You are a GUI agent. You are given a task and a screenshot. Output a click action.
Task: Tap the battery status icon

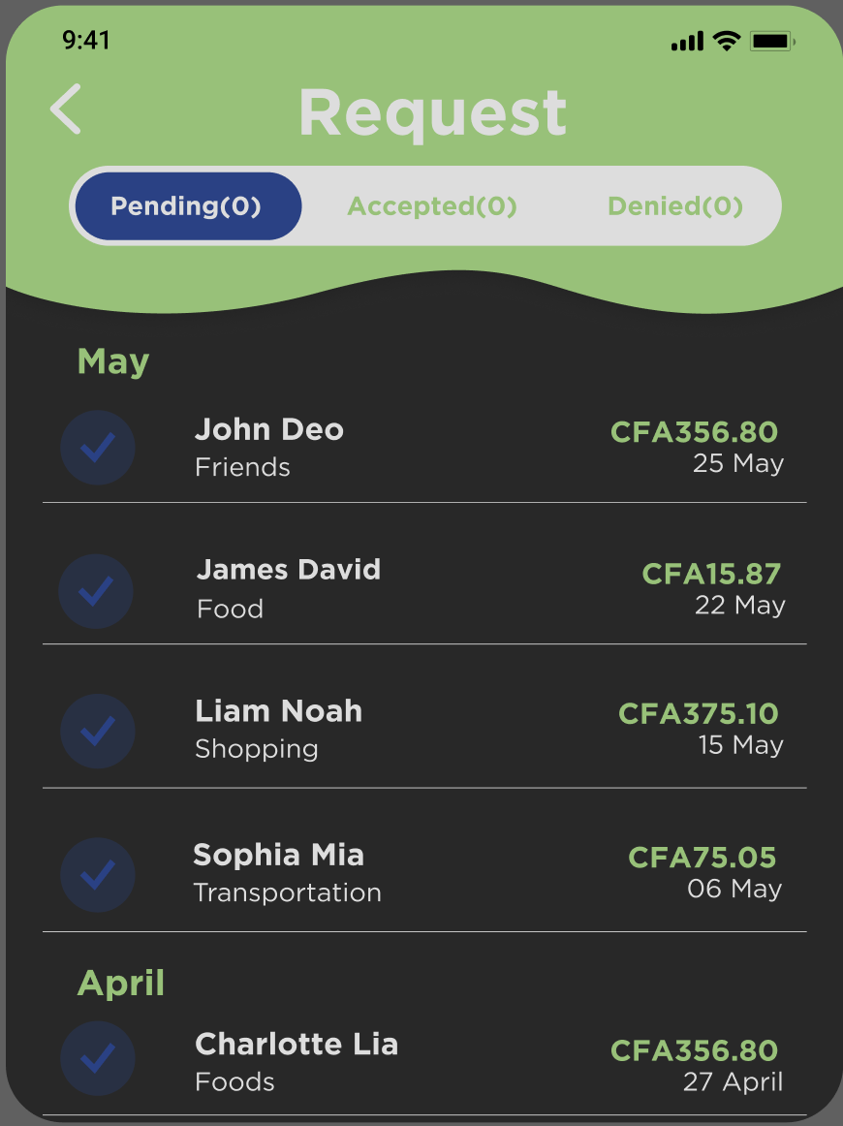point(772,41)
